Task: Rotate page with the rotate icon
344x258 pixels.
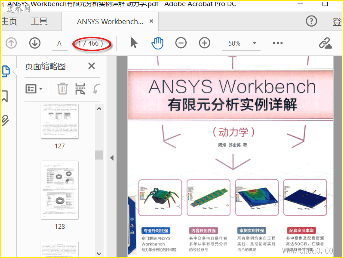Action: point(96,89)
